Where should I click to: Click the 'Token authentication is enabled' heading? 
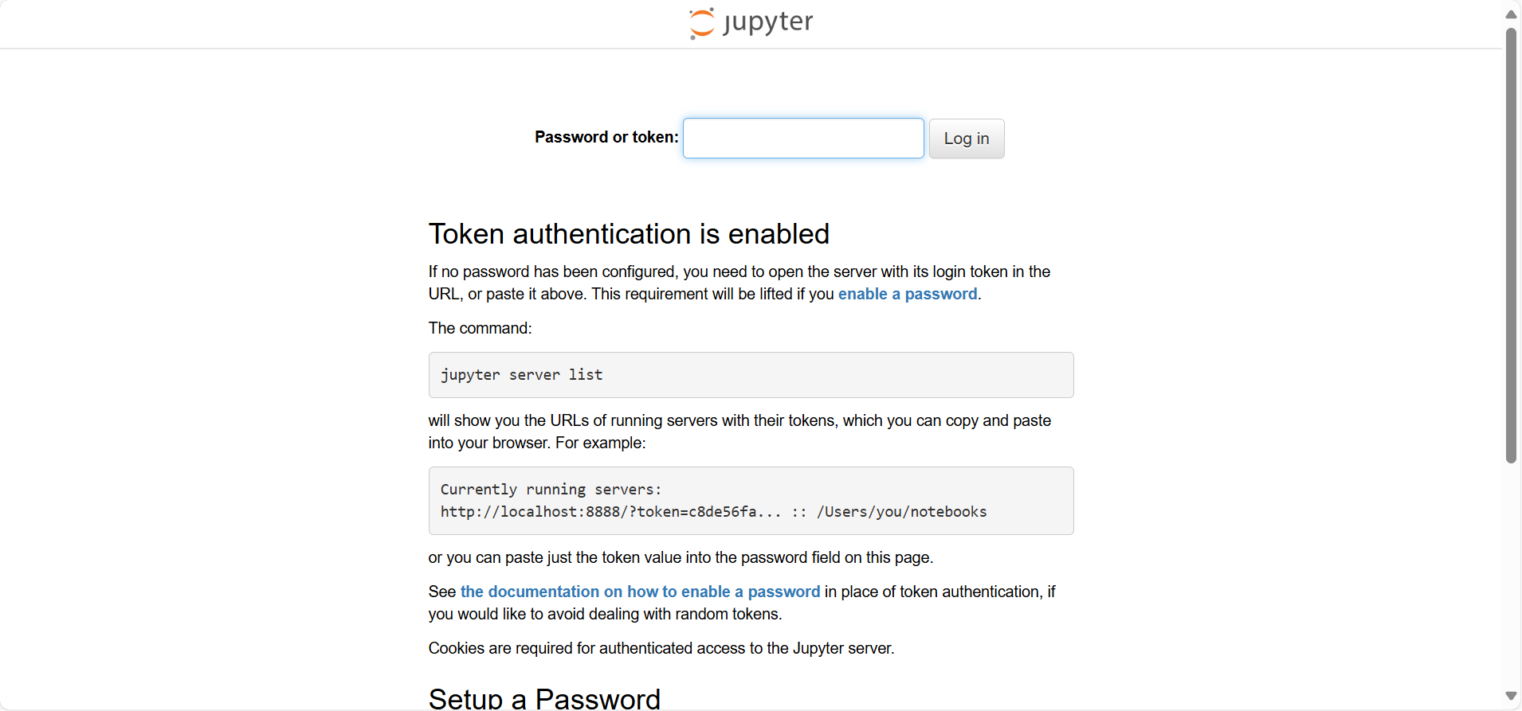click(629, 233)
